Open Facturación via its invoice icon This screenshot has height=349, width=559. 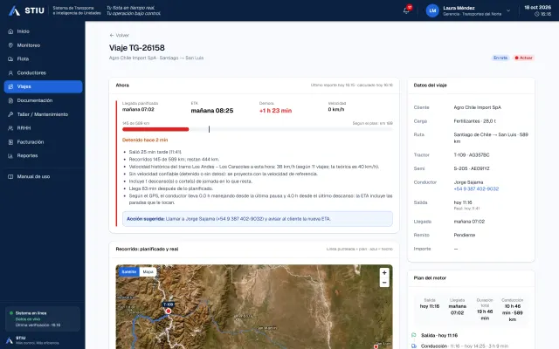click(10, 142)
